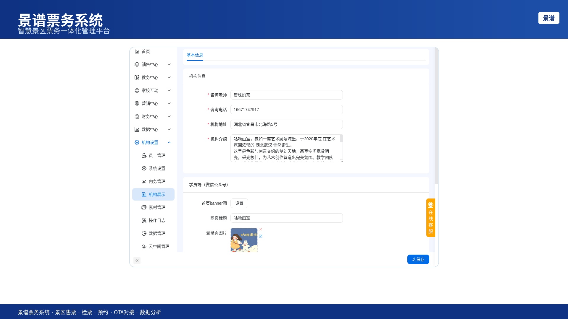The height and width of the screenshot is (319, 568).
Task: Click the main panel vertical scrollbar
Action: pos(437,116)
